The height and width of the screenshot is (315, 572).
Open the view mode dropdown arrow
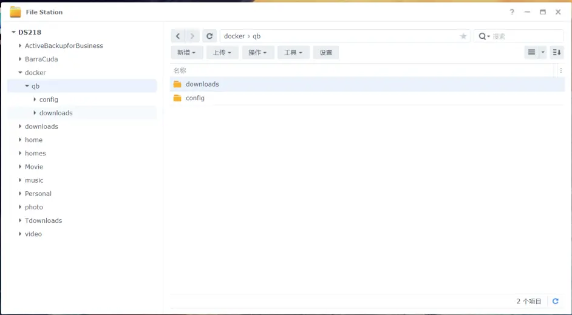[x=543, y=52]
